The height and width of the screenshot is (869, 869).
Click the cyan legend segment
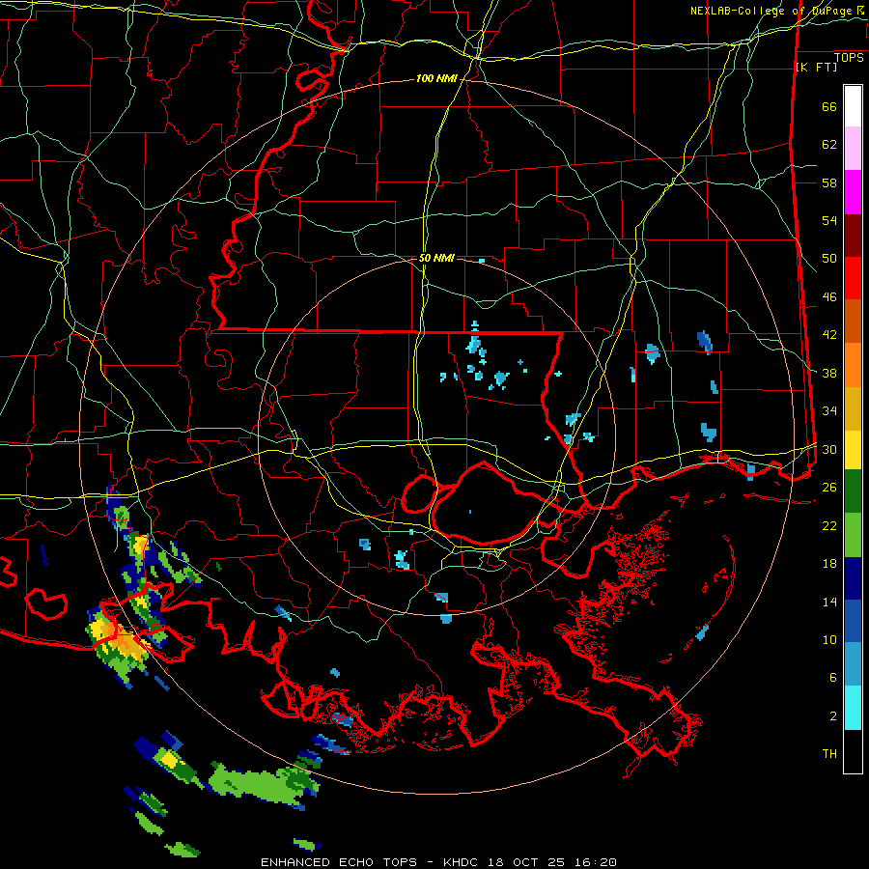pyautogui.click(x=853, y=708)
